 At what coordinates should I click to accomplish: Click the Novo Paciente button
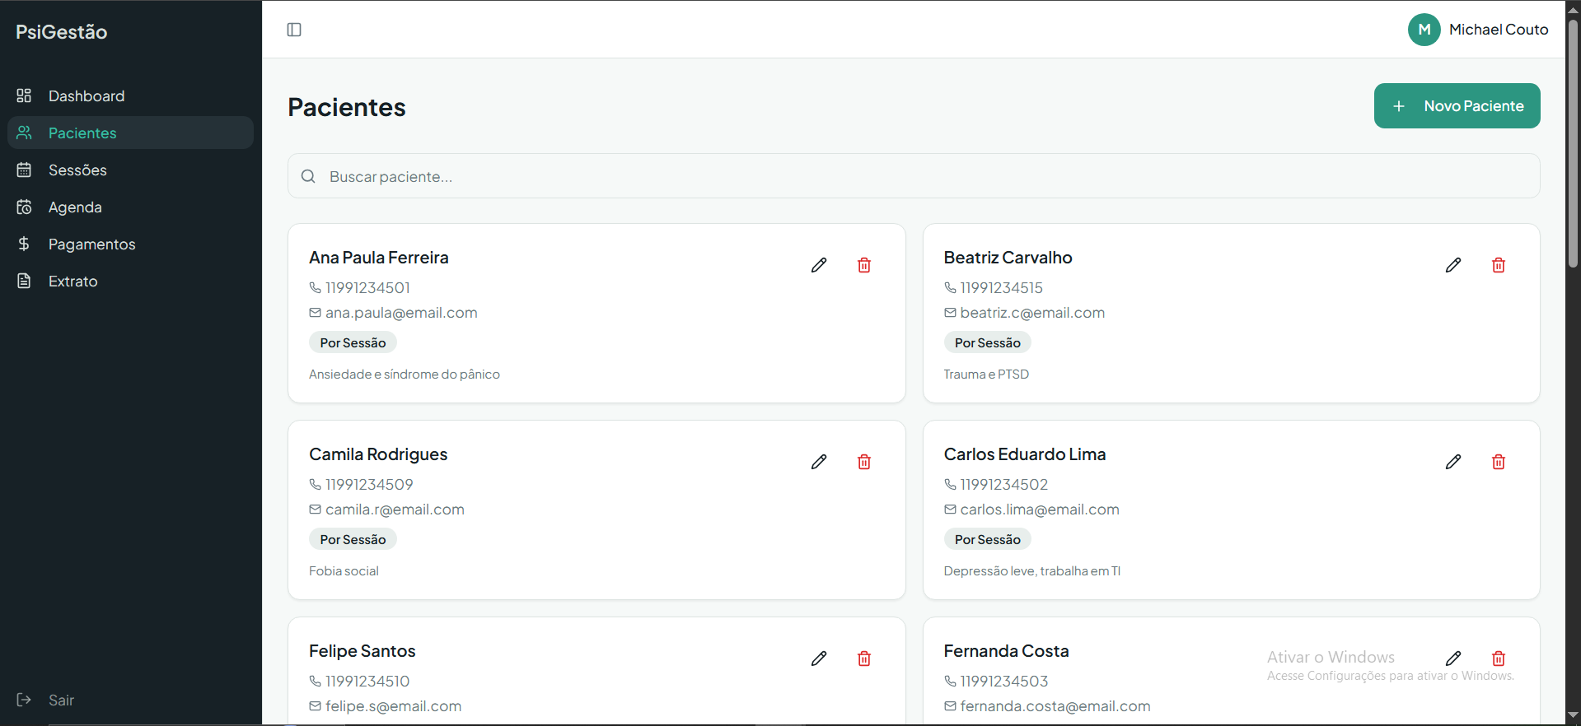[x=1457, y=106]
